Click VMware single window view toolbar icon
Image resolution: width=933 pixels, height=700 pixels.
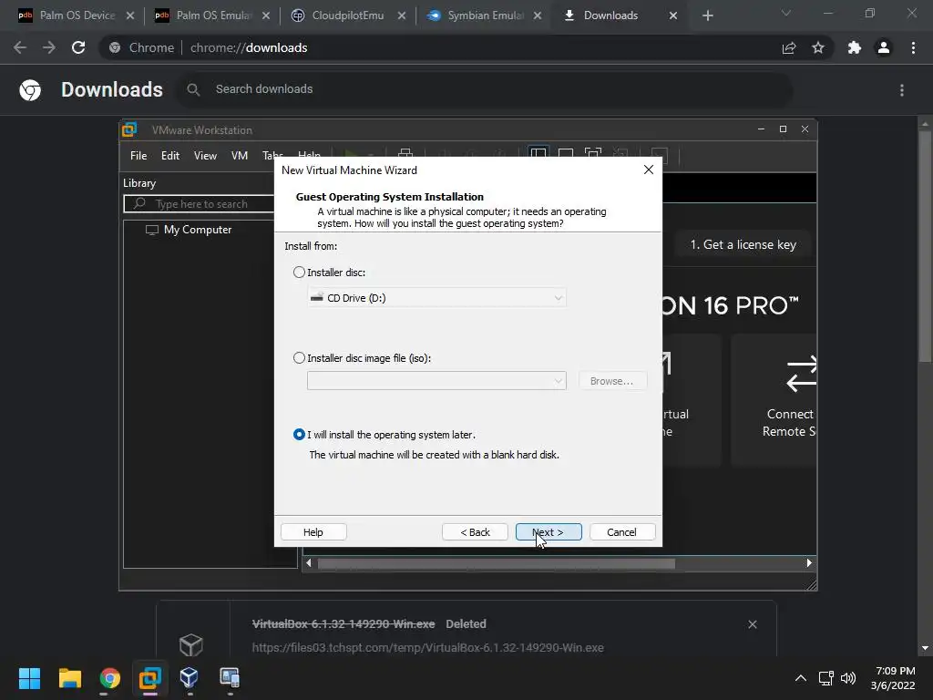(566, 154)
